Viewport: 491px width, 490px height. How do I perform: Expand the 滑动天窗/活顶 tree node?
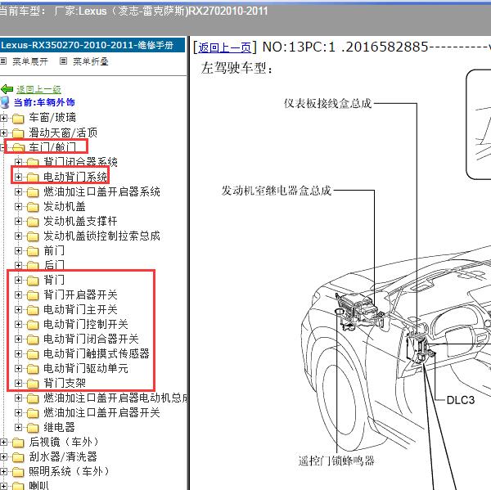pos(3,133)
